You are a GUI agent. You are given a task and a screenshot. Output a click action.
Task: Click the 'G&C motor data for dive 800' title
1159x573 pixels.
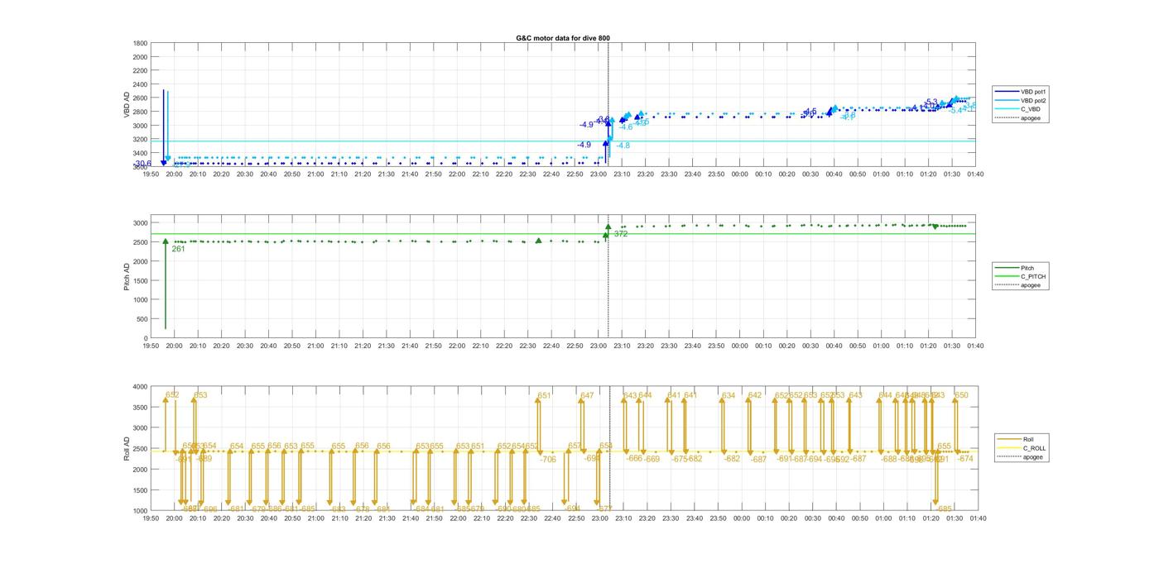coord(563,38)
